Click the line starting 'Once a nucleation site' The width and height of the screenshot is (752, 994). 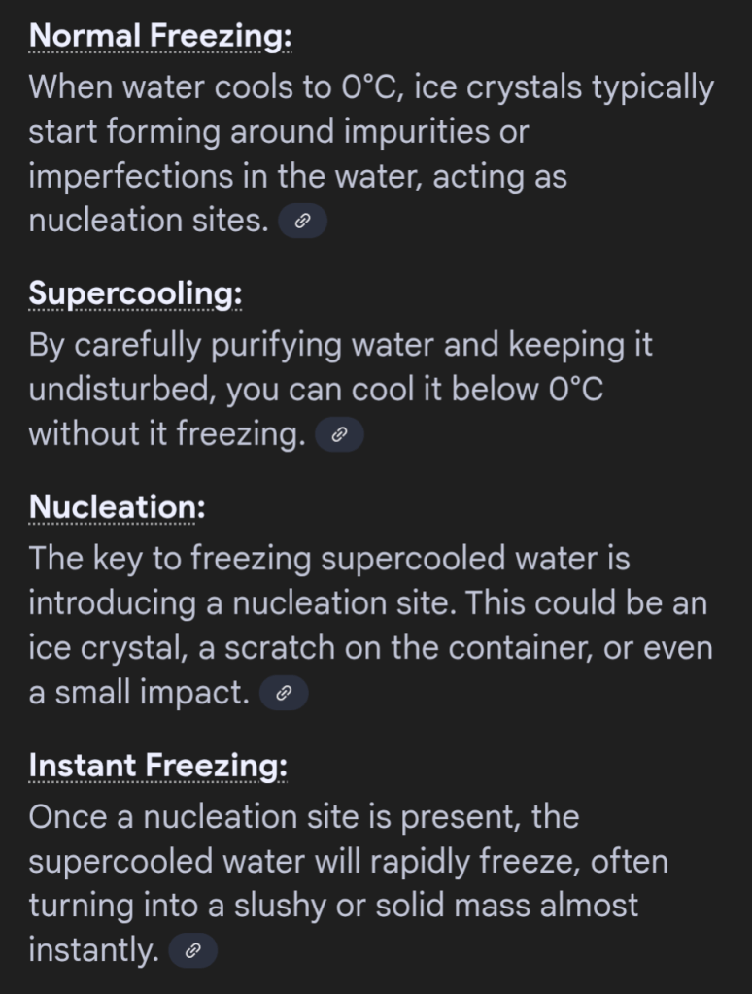(x=303, y=816)
